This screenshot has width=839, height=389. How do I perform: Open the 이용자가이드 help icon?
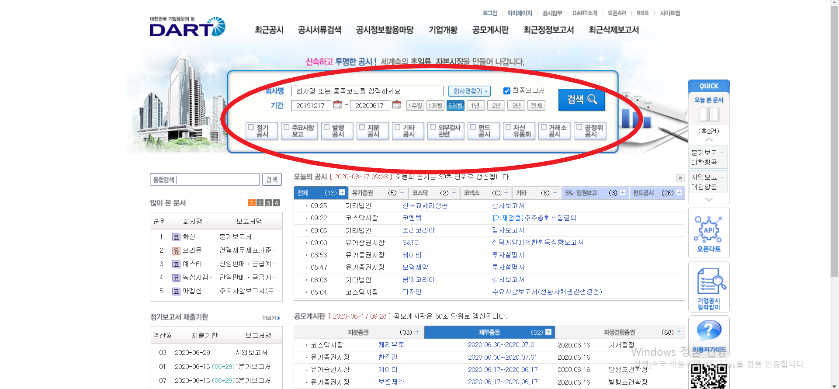pos(708,336)
